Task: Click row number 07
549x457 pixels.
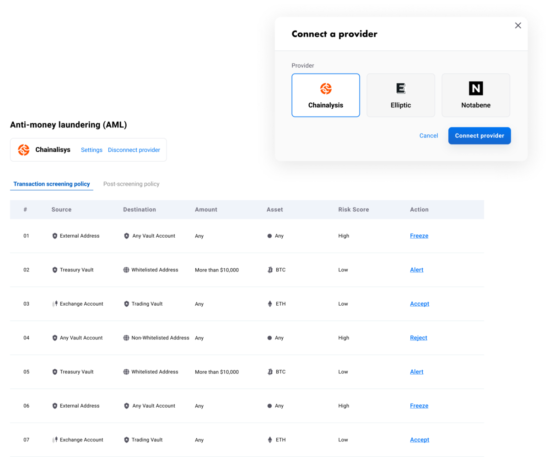Action: (26, 440)
